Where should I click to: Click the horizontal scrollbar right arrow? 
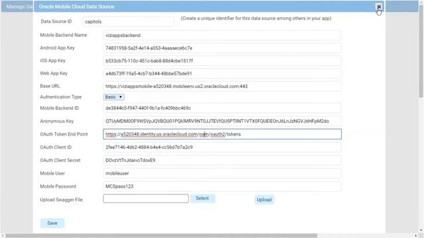pos(416,235)
